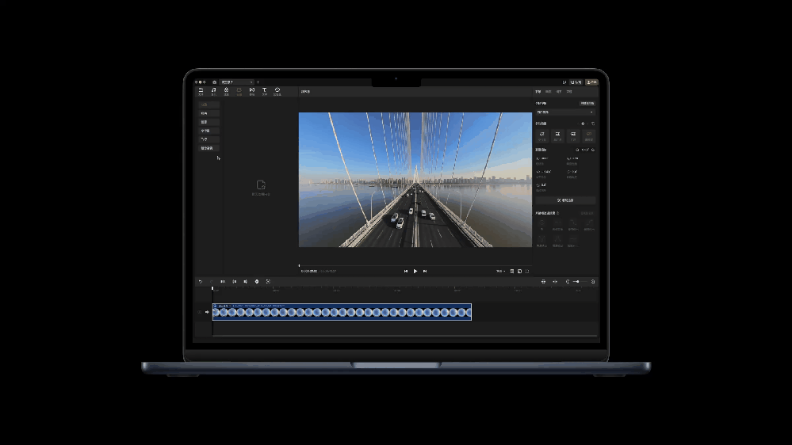Open the Text tool marked with T
The width and height of the screenshot is (792, 445).
click(264, 91)
